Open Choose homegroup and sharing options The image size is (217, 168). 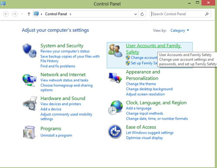click(x=66, y=87)
